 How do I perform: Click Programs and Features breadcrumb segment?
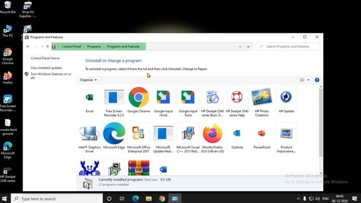(x=123, y=46)
